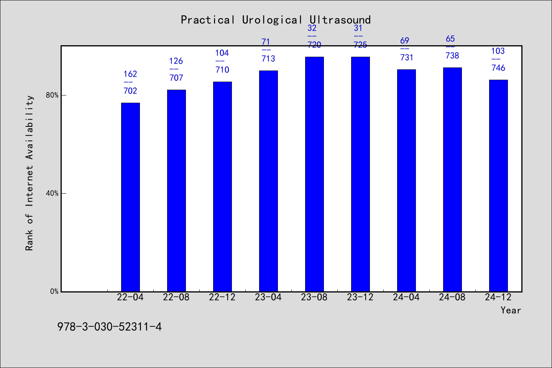Select the bar for 22-08

pyautogui.click(x=176, y=191)
